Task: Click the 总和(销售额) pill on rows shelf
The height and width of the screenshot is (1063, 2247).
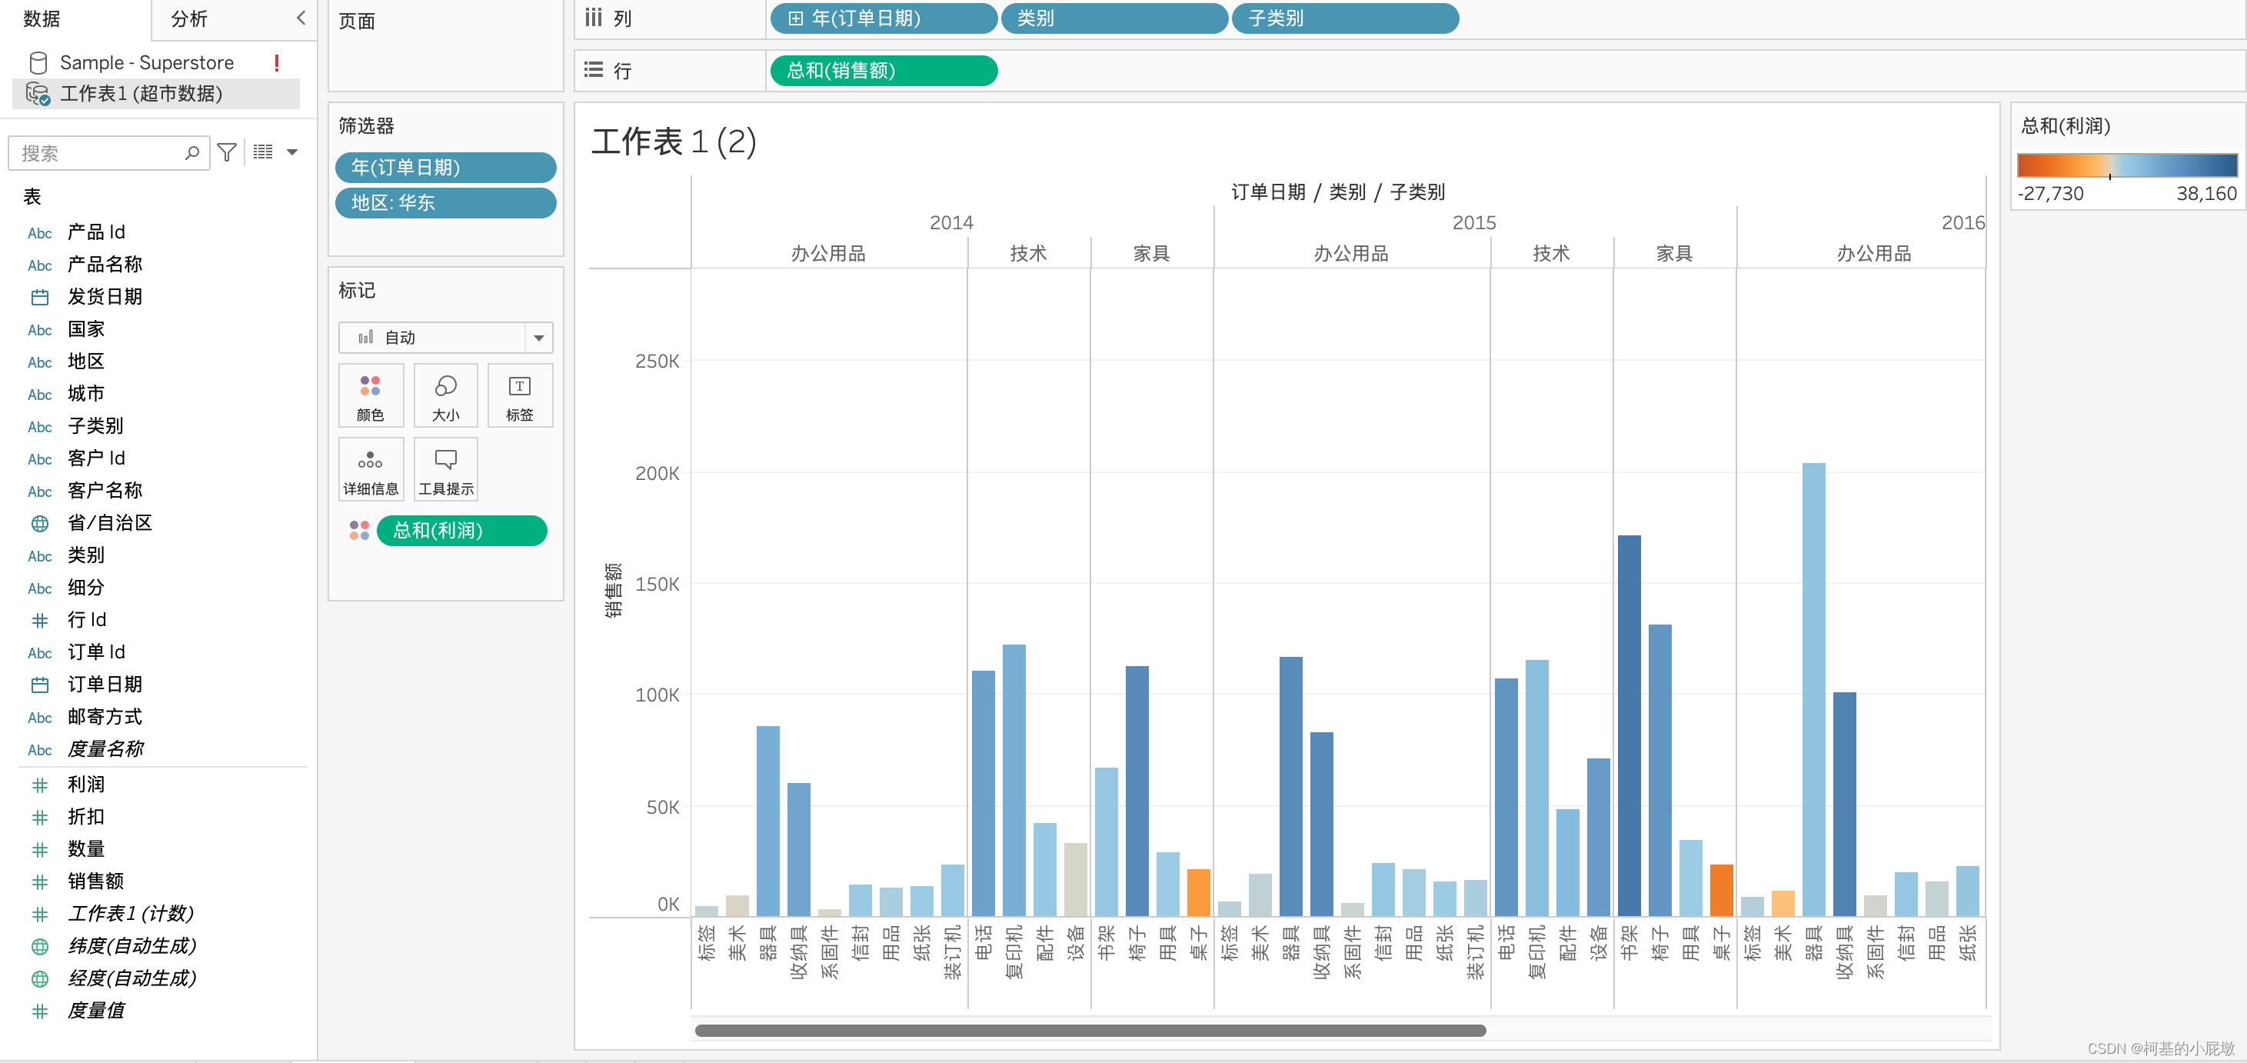Action: (883, 71)
